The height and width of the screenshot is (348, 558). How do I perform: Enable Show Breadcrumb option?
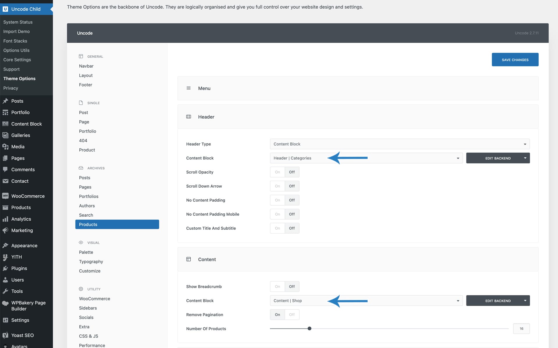[278, 287]
